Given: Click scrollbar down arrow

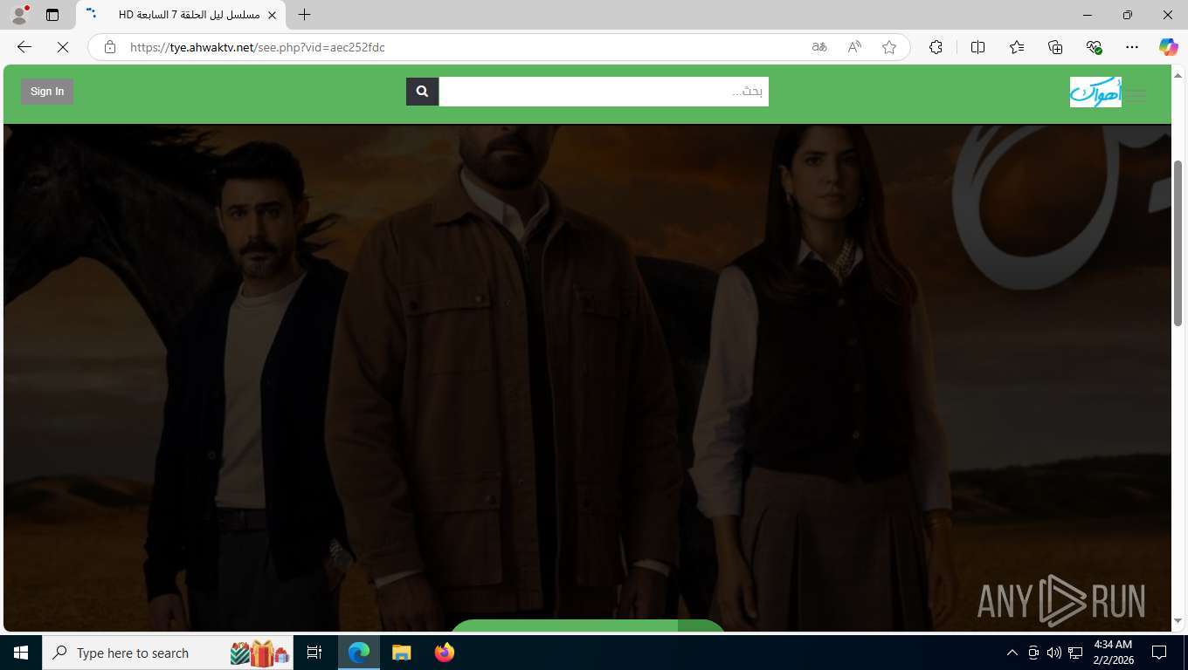Looking at the screenshot, I should click(1179, 621).
